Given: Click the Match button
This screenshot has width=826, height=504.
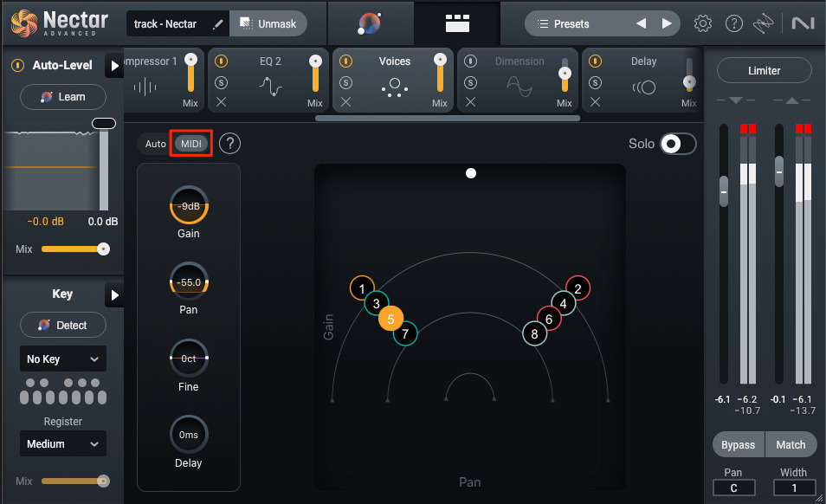Looking at the screenshot, I should click(x=791, y=444).
